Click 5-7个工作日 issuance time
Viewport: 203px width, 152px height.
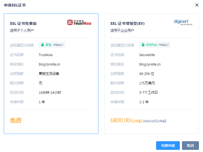point(148,92)
